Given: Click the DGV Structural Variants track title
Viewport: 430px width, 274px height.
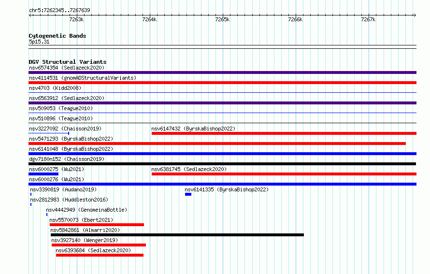Looking at the screenshot, I should (68, 62).
